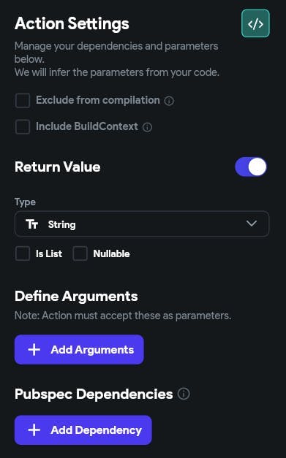Viewport: 286px width, 458px height.
Task: Open the code view icon button
Action: [255, 23]
